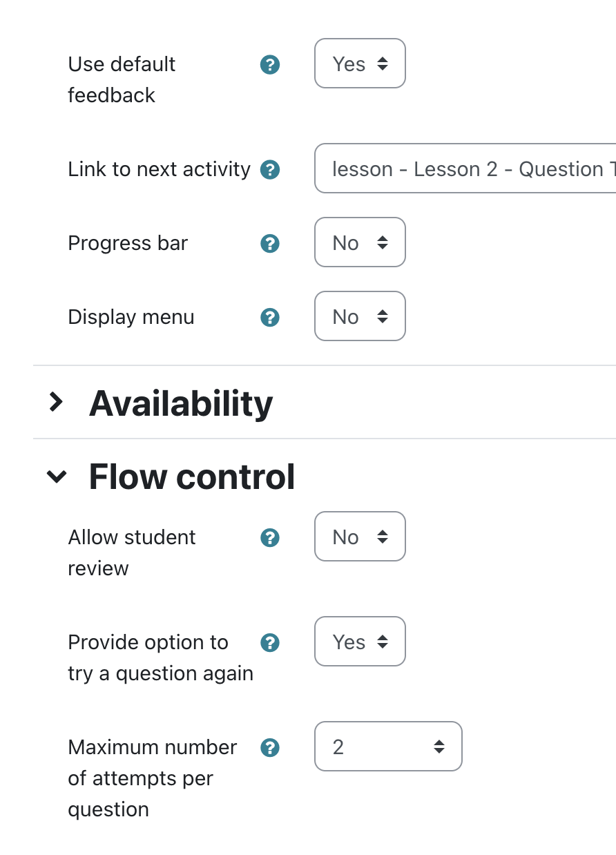The width and height of the screenshot is (616, 855).
Task: Click the Progress bar field label
Action: point(128,243)
